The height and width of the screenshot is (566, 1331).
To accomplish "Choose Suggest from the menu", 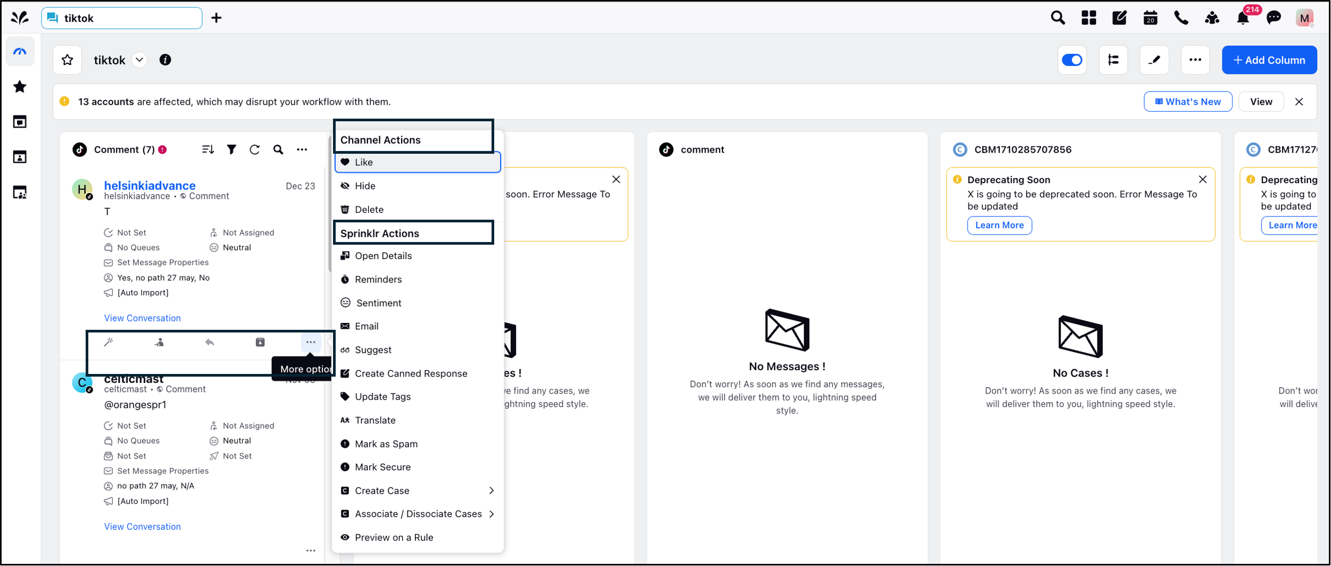I will [418, 350].
